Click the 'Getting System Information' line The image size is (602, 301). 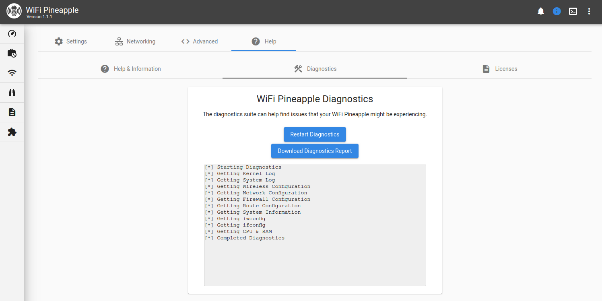pyautogui.click(x=253, y=212)
